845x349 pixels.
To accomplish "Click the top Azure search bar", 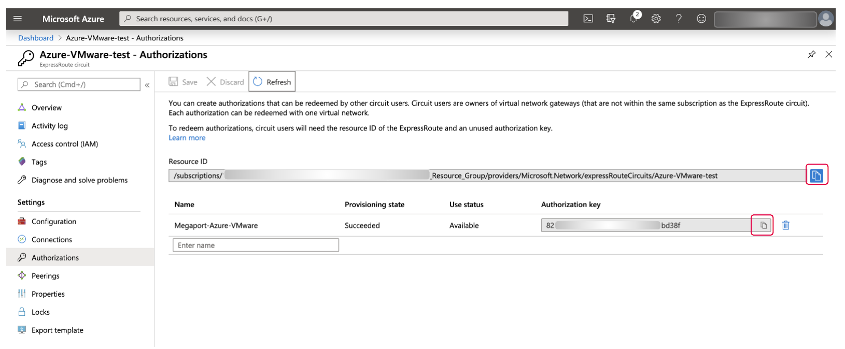I will 344,19.
